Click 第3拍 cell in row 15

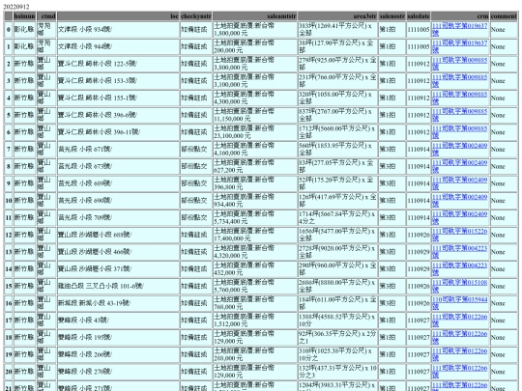[391, 287]
